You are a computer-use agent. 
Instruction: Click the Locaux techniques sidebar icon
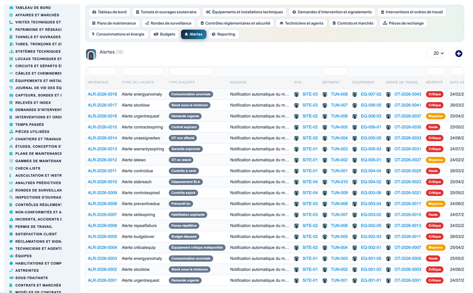point(11,59)
